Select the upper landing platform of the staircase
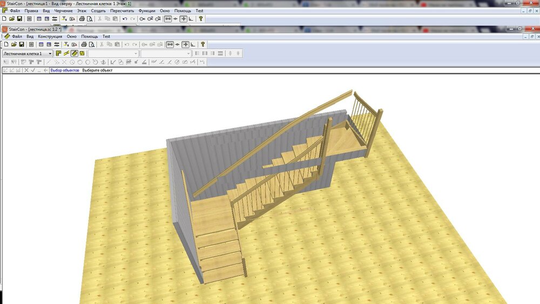This screenshot has width=540, height=304. (345, 140)
